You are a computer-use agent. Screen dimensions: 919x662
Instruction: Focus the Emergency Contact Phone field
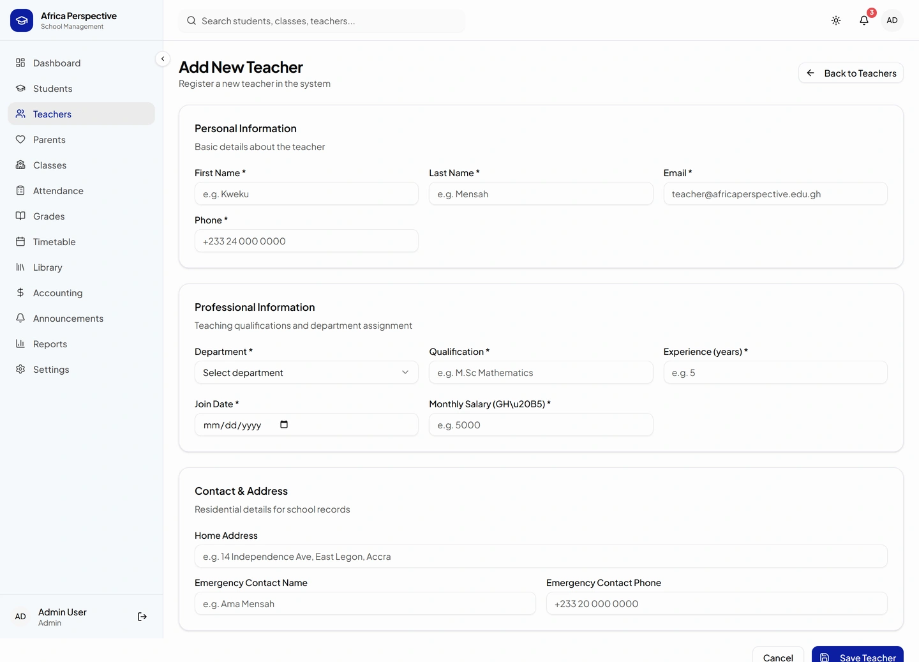pos(717,603)
